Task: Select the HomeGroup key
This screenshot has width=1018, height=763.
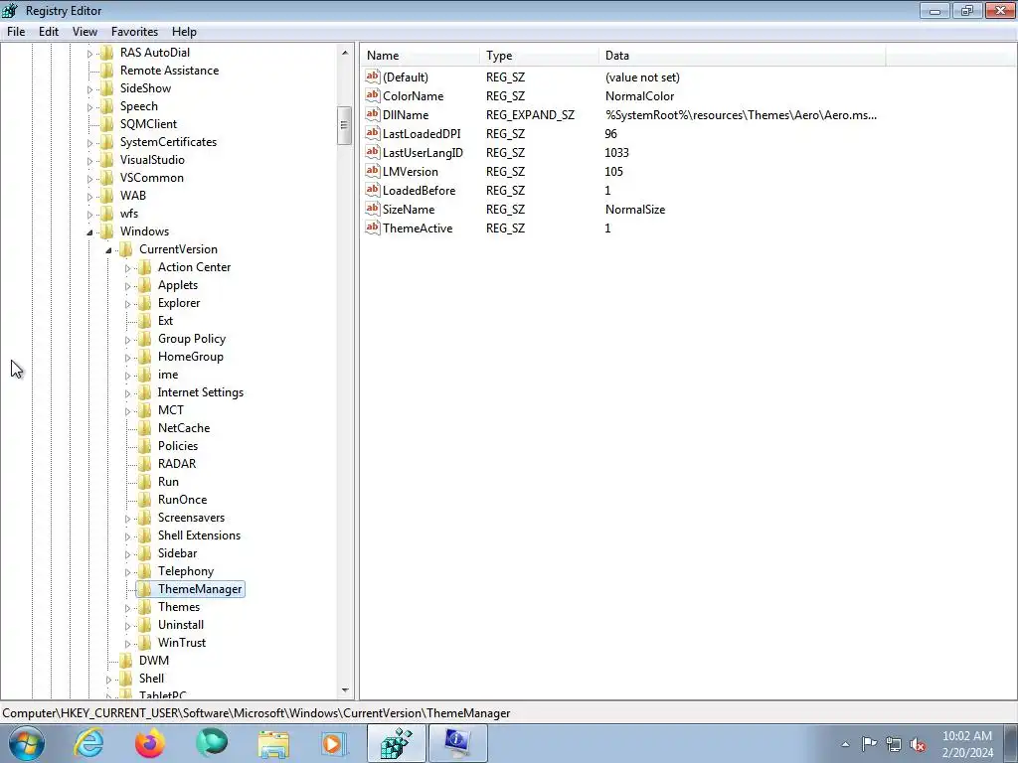Action: (x=190, y=357)
